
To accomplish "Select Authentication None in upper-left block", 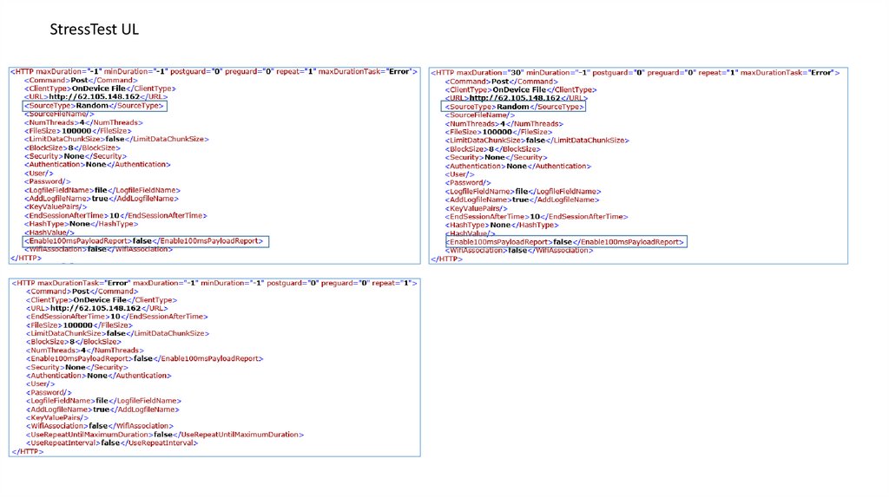I will pos(97,165).
